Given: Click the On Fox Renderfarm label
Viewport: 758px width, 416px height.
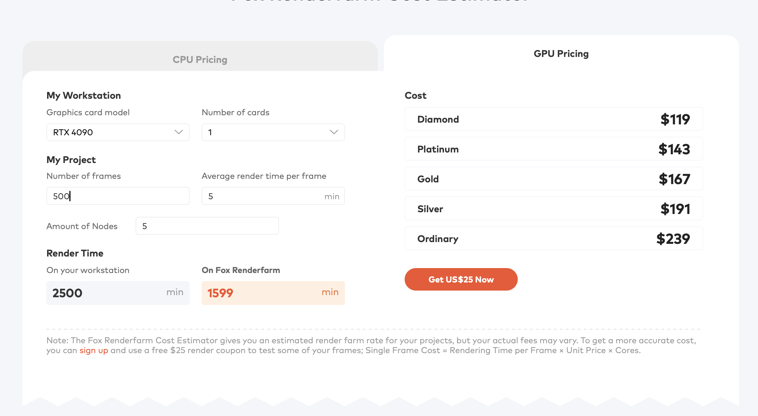Looking at the screenshot, I should tap(241, 270).
